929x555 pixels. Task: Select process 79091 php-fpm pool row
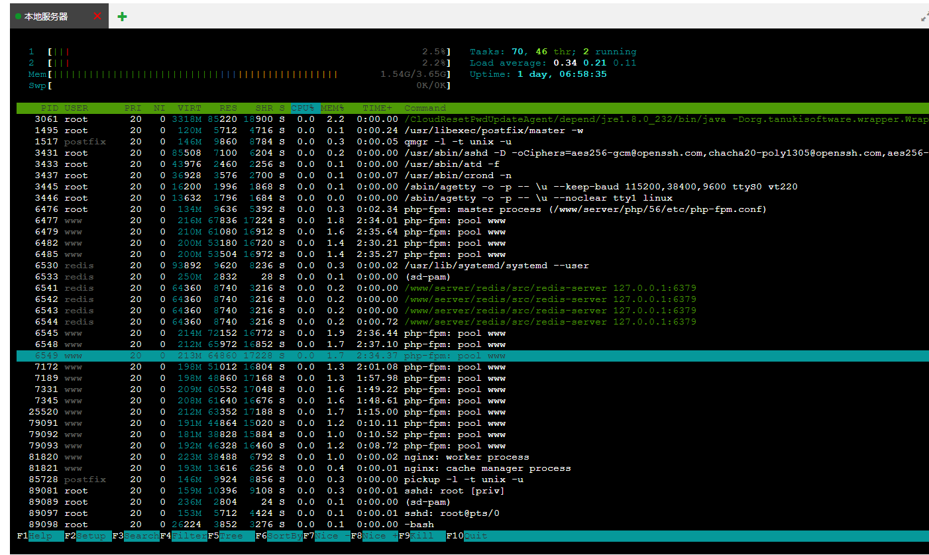(472, 423)
